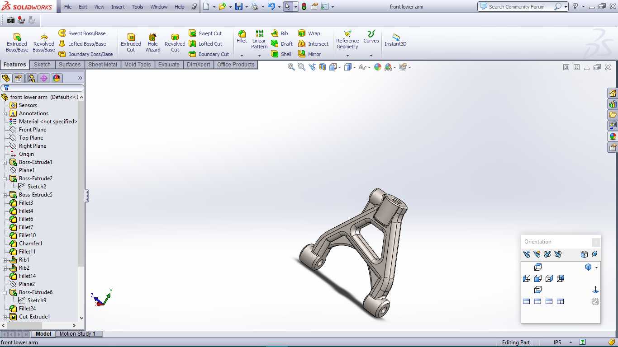This screenshot has width=618, height=347.
Task: Click the Rebuild traffic light icon
Action: pyautogui.click(x=304, y=7)
